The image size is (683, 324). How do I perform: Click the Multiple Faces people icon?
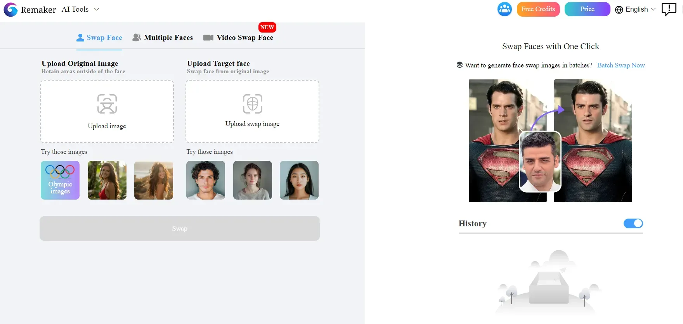[137, 38]
